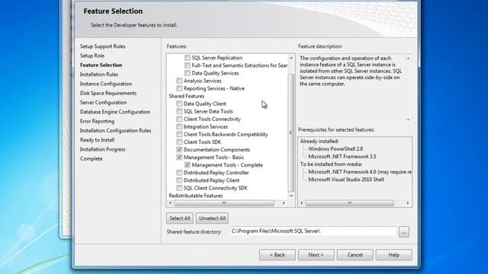Click the Select All button
The image size is (488, 274).
point(180,218)
